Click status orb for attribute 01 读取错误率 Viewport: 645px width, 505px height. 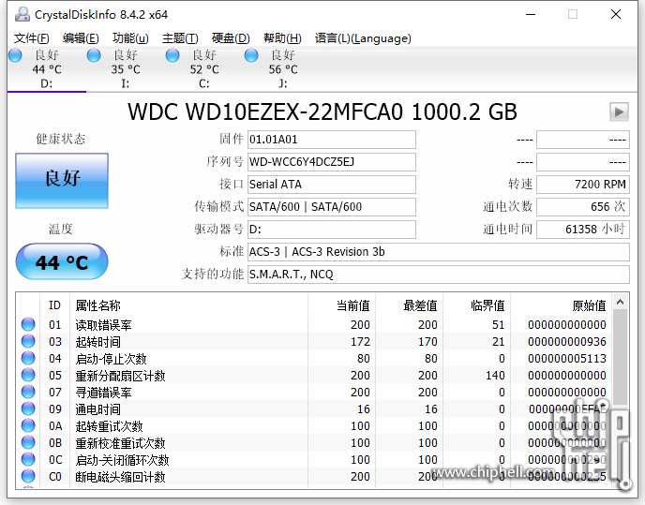(28, 324)
